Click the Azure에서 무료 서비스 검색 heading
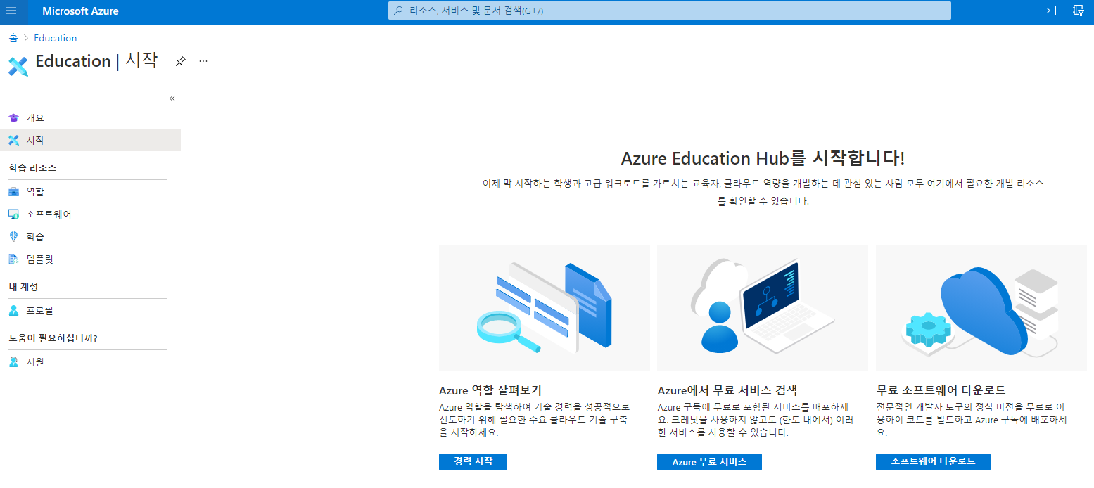The width and height of the screenshot is (1094, 488). (727, 390)
